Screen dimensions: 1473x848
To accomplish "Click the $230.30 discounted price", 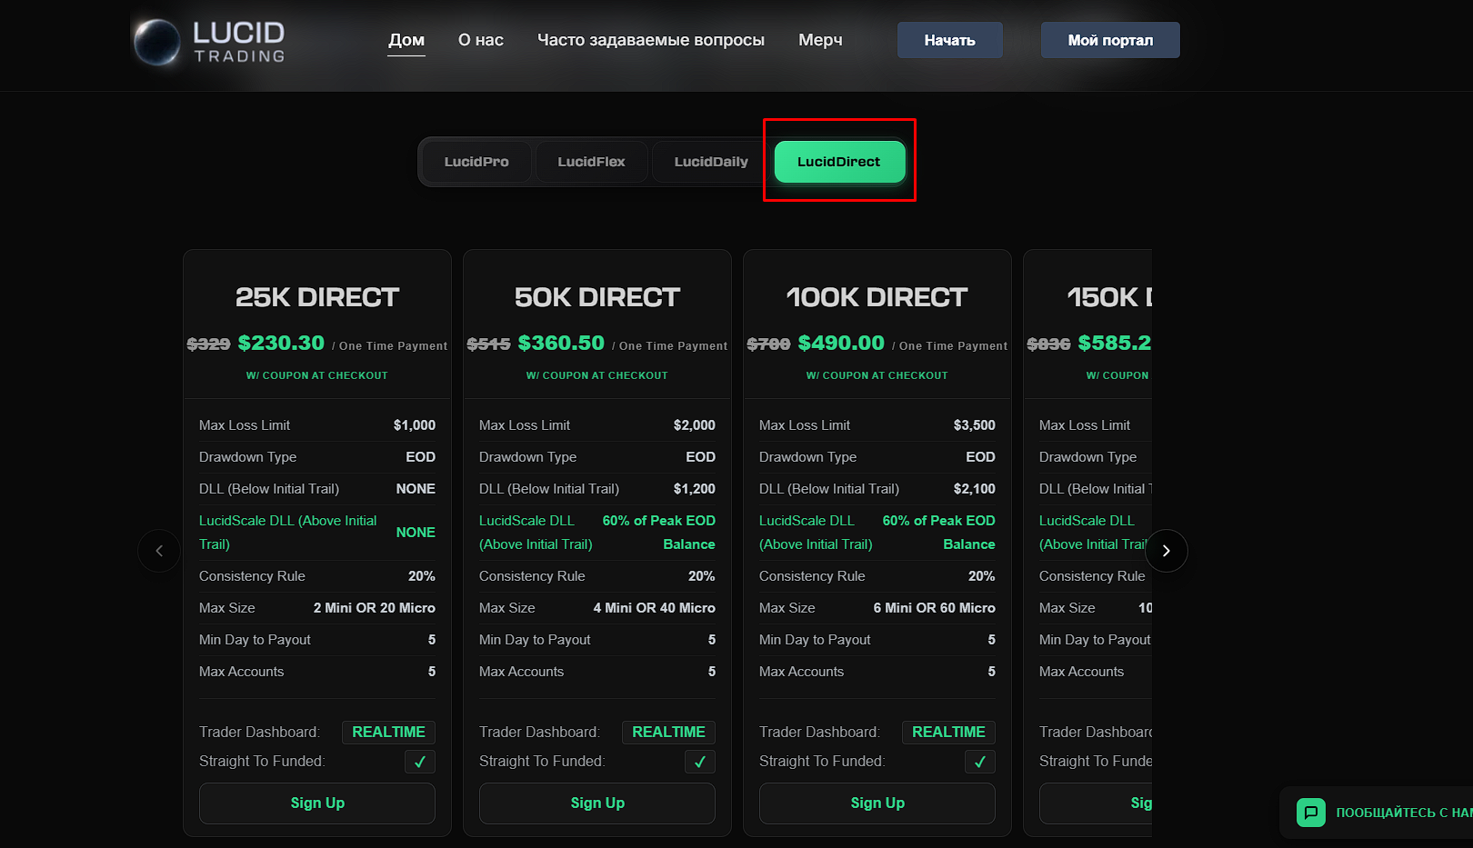I will [281, 344].
